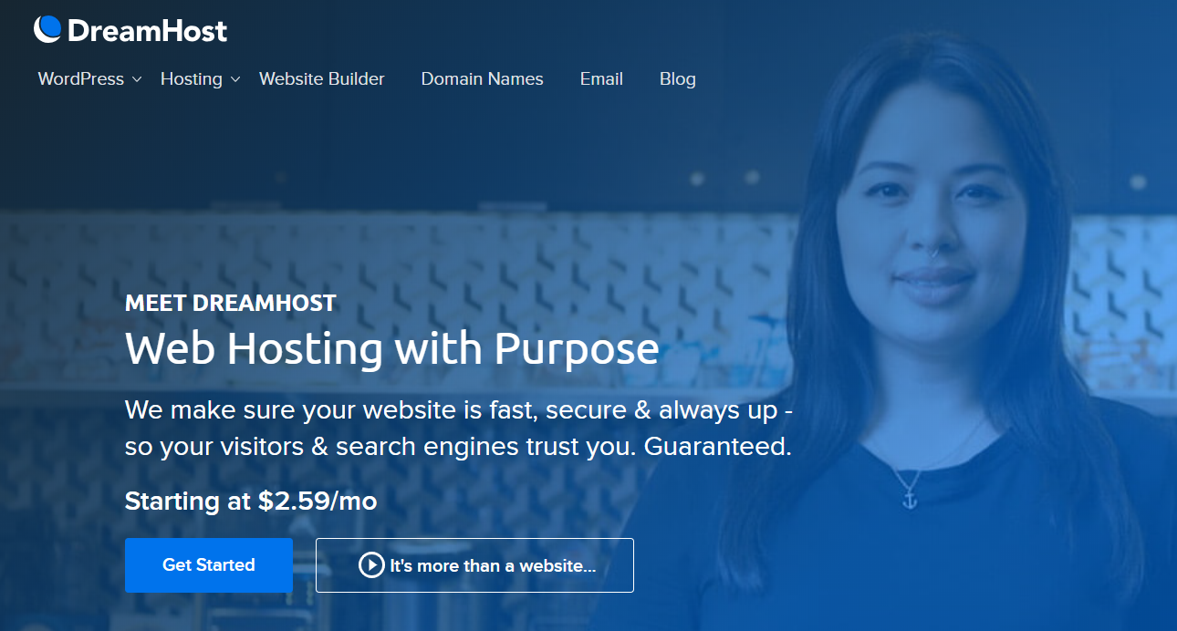Navigate to the Email page

[x=601, y=79]
